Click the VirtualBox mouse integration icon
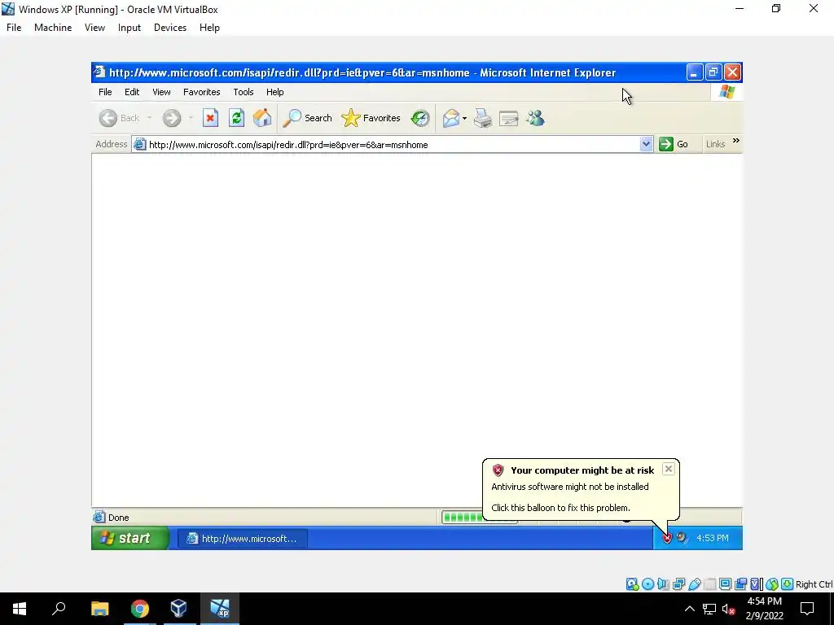Screen dimensions: 834x625 [772, 584]
